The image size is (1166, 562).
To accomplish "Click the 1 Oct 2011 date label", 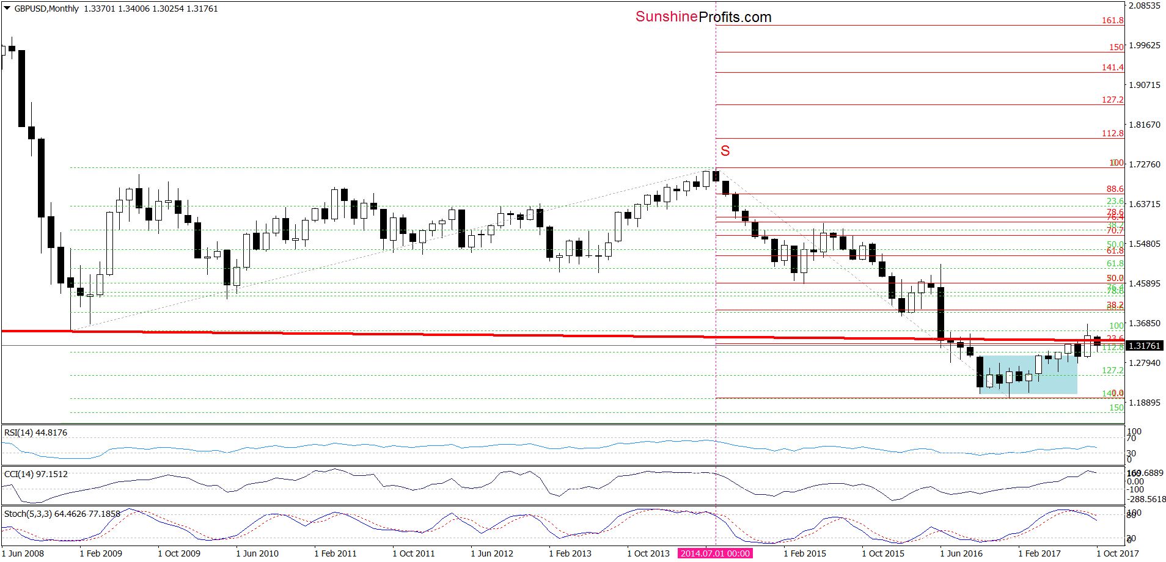I will coord(414,553).
